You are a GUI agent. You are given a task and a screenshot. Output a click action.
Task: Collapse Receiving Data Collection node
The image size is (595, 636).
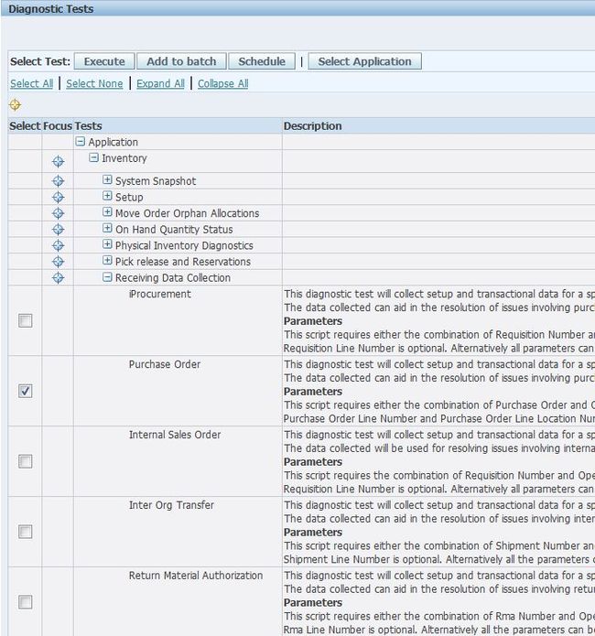click(107, 277)
